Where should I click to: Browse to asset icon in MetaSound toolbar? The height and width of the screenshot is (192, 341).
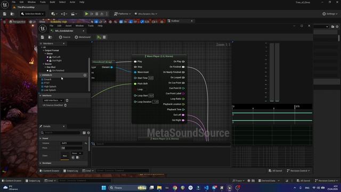click(50, 37)
